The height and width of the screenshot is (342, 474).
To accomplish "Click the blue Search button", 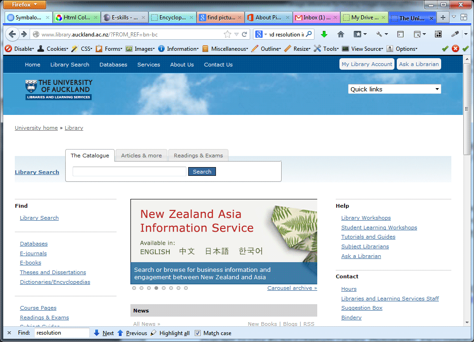I will (202, 172).
